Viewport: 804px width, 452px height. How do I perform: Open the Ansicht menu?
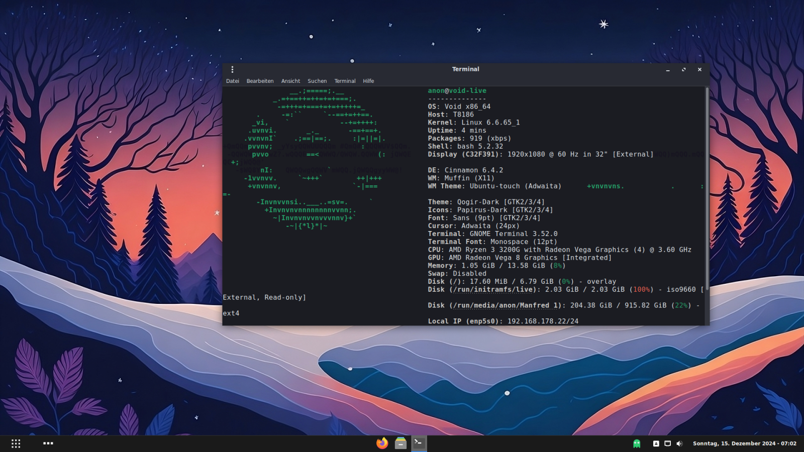point(290,81)
